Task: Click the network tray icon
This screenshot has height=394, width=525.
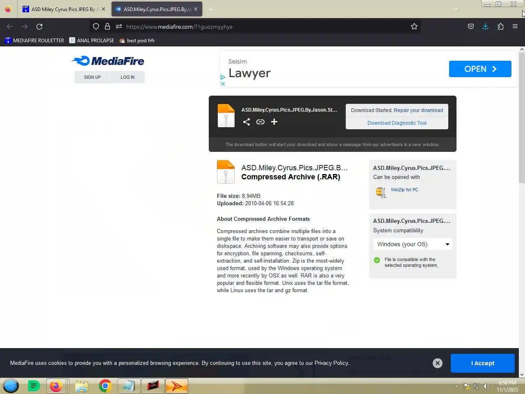Action: (477, 386)
